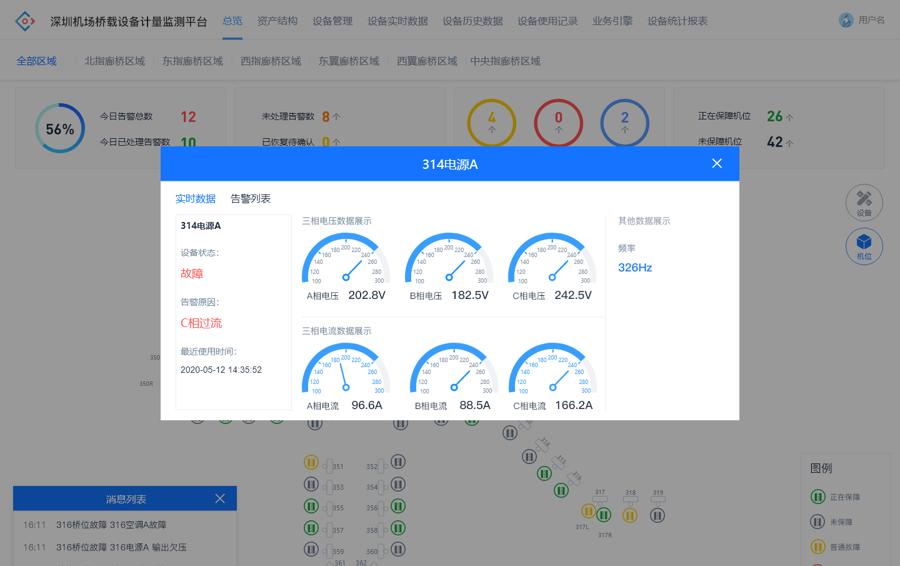This screenshot has height=566, width=900.
Task: Click the gray gate icon beside 359
Action: [x=311, y=549]
